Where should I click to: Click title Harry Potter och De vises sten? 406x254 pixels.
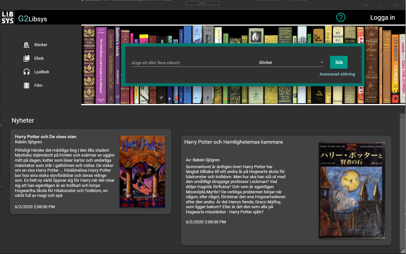(46, 137)
